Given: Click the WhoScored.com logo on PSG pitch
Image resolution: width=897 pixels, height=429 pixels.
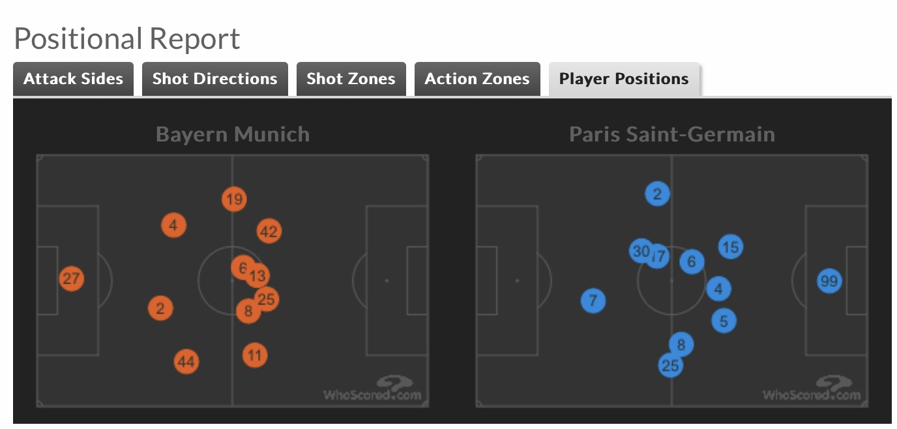Looking at the screenshot, I should click(812, 388).
